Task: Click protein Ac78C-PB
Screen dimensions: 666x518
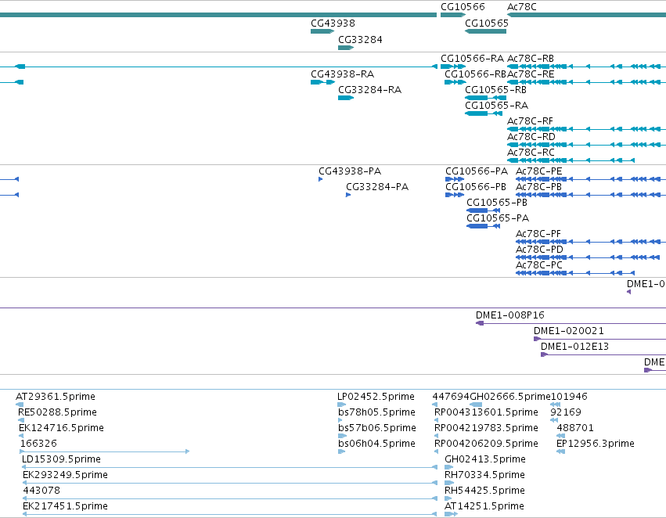Action: point(538,187)
